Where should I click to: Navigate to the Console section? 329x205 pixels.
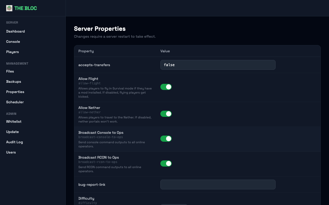[x=13, y=42]
